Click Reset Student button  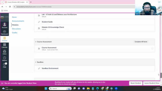tap(136, 83)
